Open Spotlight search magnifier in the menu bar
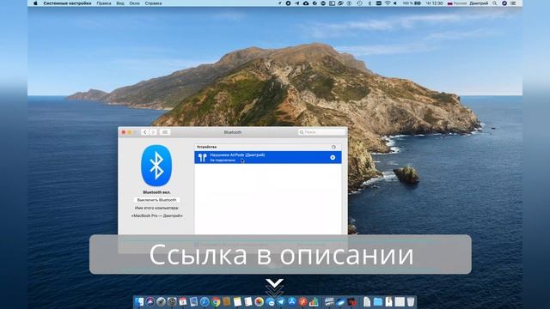Screen dimensions: 550x309 pyautogui.click(x=495, y=3)
